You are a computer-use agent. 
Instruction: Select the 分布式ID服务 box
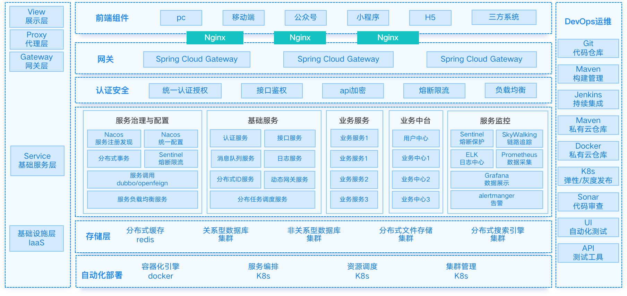click(x=235, y=180)
